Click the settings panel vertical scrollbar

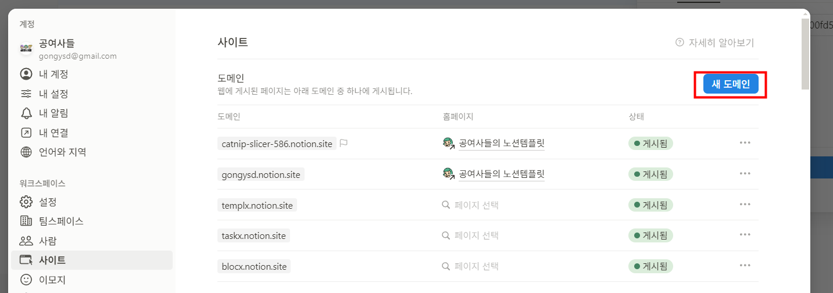coord(805,53)
